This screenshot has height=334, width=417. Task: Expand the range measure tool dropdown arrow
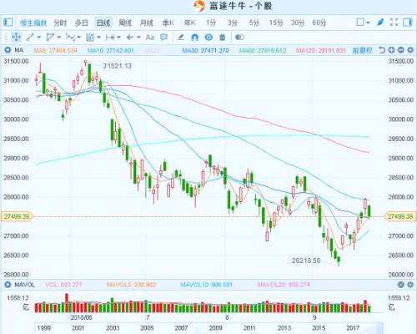coord(118,37)
